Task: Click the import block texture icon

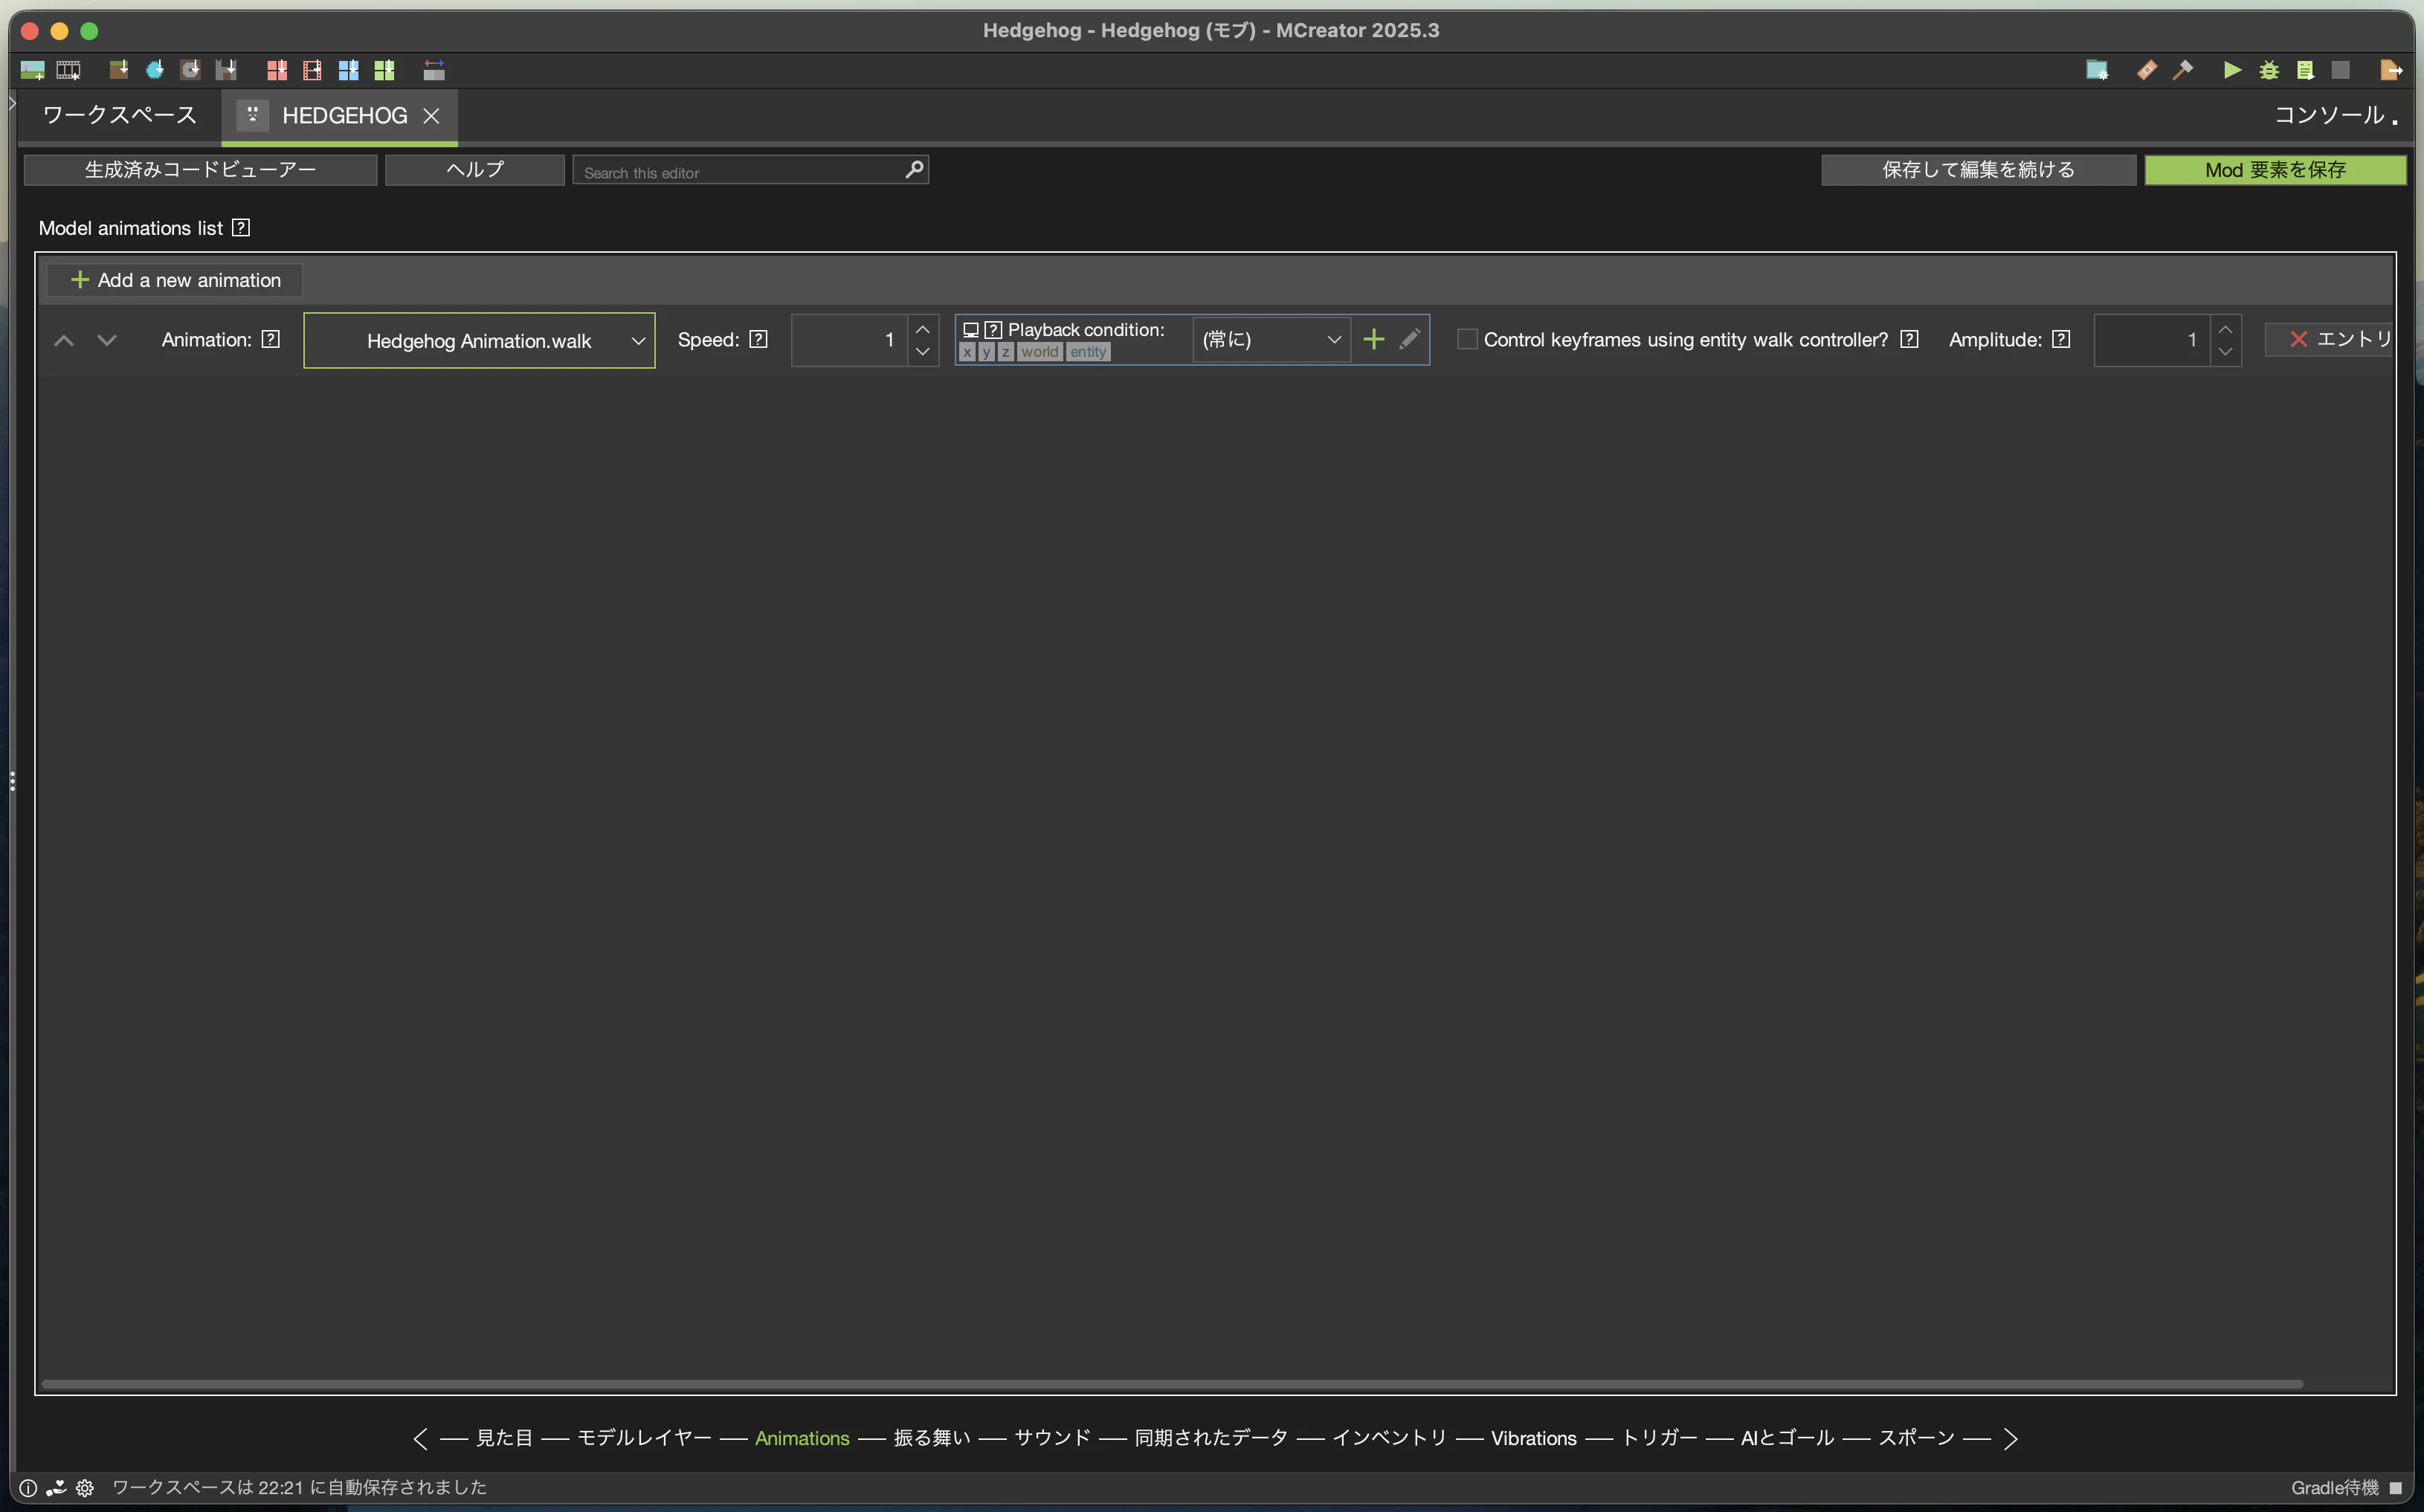Action: coord(118,70)
